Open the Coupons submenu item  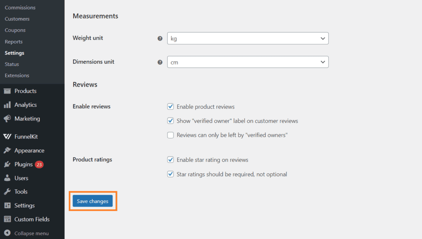[15, 30]
